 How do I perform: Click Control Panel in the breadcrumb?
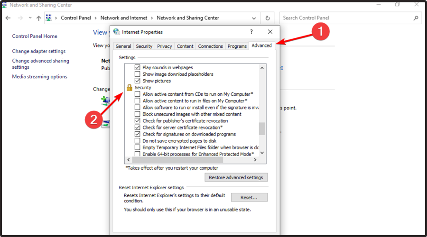tap(76, 18)
